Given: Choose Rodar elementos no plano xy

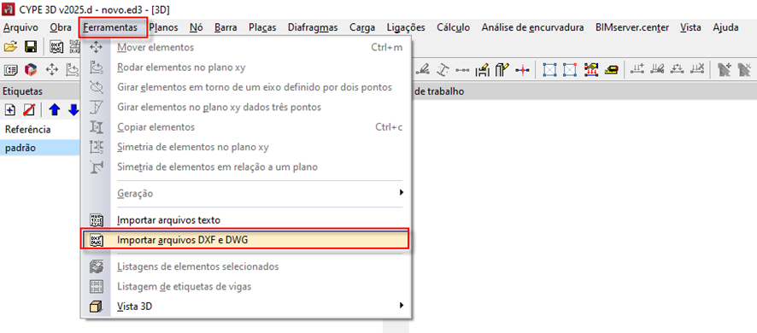Looking at the screenshot, I should coord(245,67).
